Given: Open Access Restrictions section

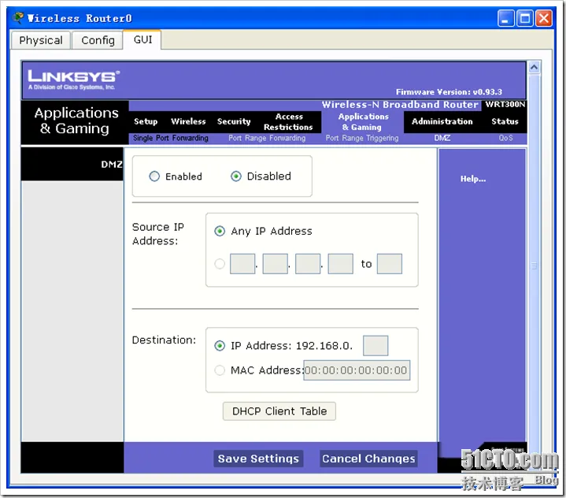Looking at the screenshot, I should pyautogui.click(x=288, y=122).
